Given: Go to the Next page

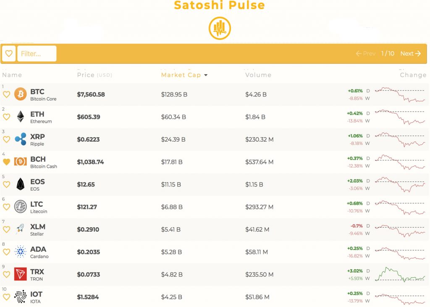Looking at the screenshot, I should [x=410, y=54].
